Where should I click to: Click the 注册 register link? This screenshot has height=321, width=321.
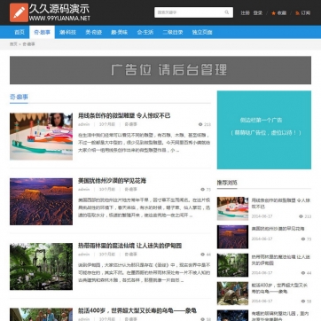pyautogui.click(x=245, y=13)
